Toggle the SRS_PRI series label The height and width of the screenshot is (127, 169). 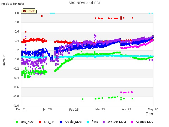coord(49,122)
